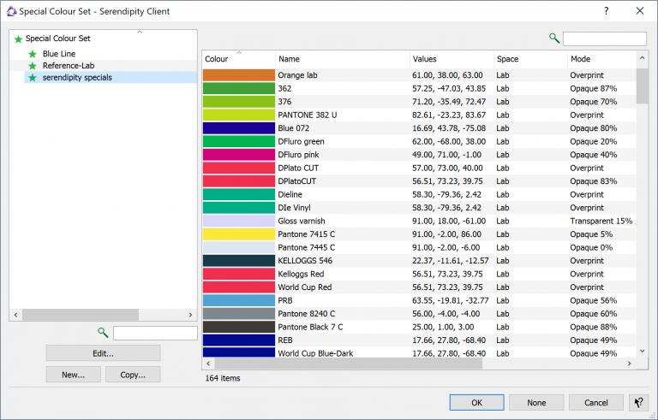Click the Special Colour Set root node
This screenshot has width=658, height=420.
point(58,38)
